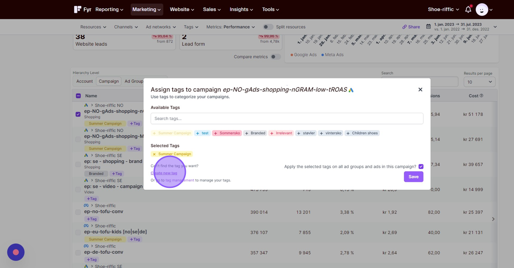The image size is (514, 268).
Task: Click the plus icon on the Sommersko tag
Action: pyautogui.click(x=215, y=133)
